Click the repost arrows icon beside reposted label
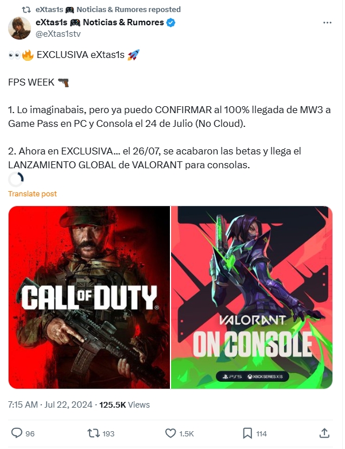Viewport: 345px width, 449px height. [26, 10]
